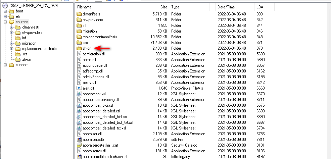Select the sources label in tree
This screenshot has width=331, height=159.
coord(22,22)
